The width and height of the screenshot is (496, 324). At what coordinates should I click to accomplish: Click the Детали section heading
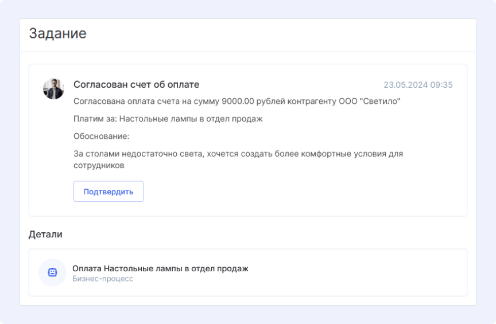(x=45, y=234)
